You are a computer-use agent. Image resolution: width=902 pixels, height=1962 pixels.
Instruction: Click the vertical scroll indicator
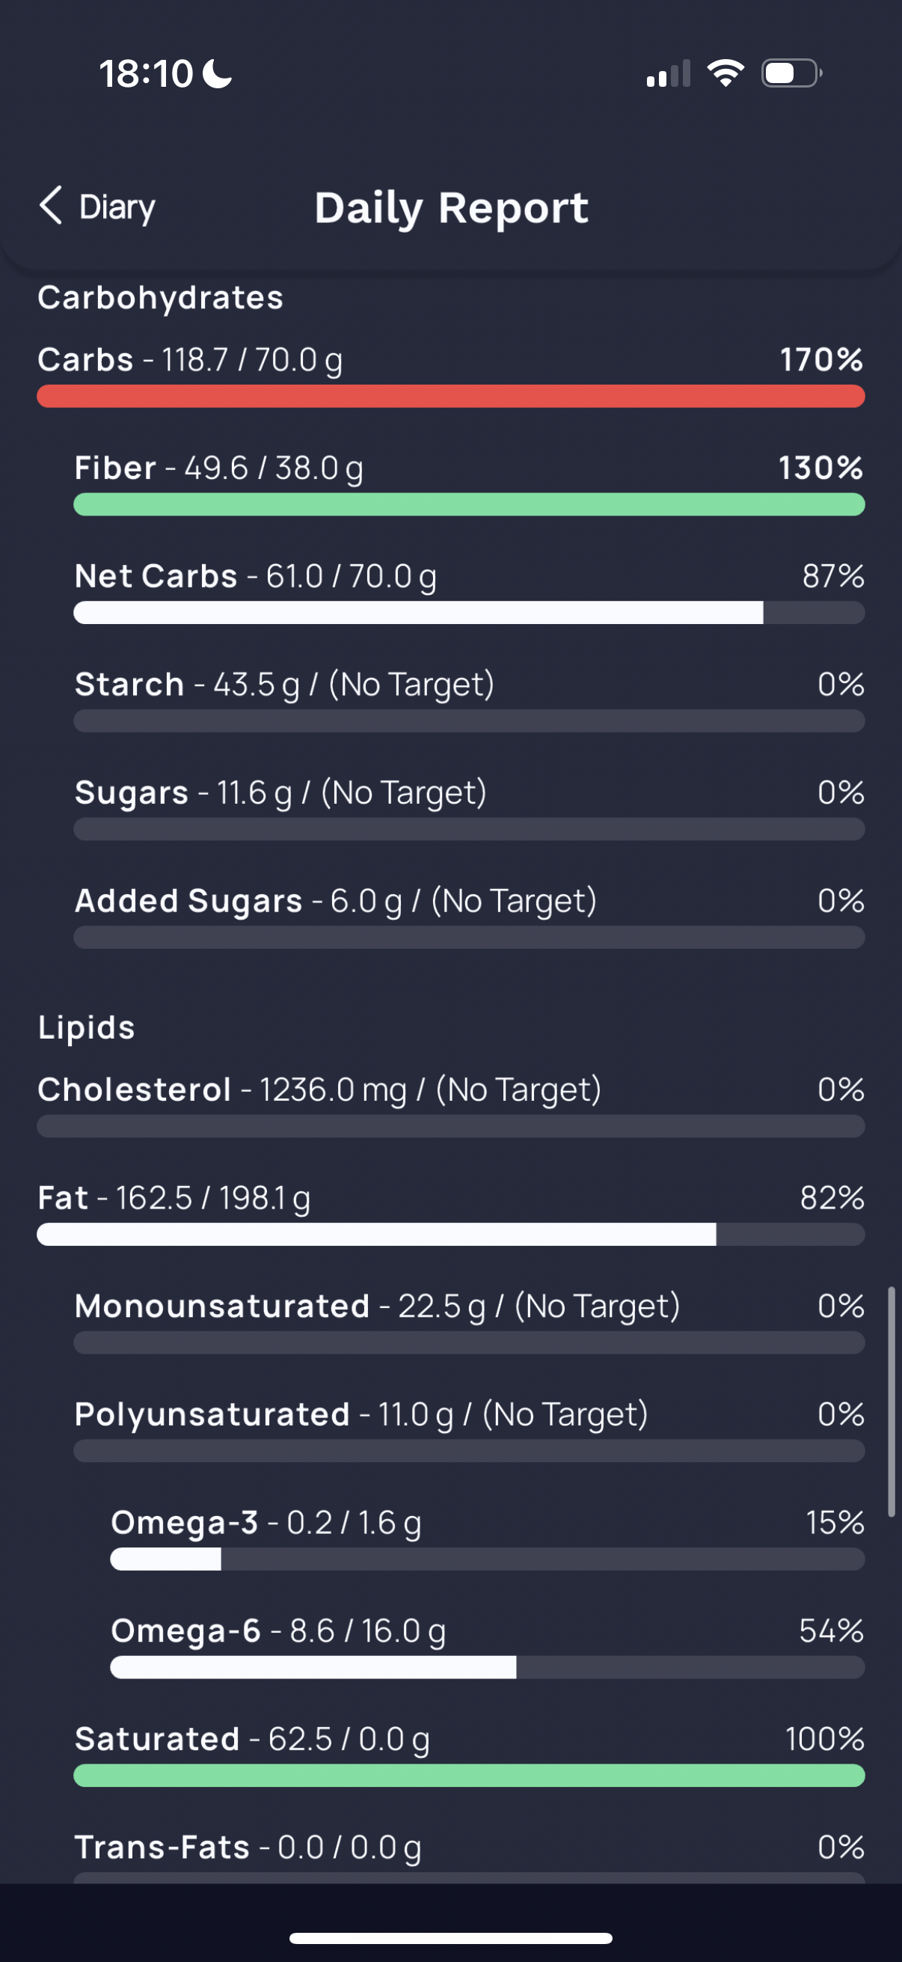(892, 1402)
